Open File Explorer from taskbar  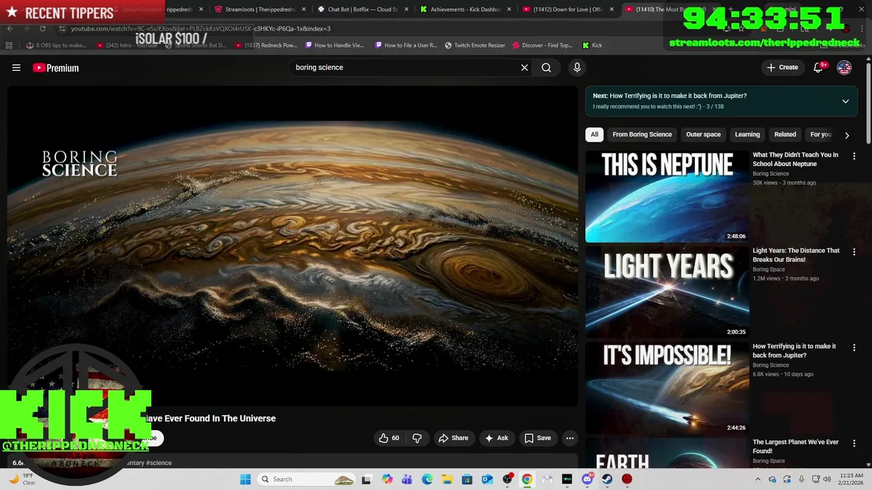tap(447, 479)
